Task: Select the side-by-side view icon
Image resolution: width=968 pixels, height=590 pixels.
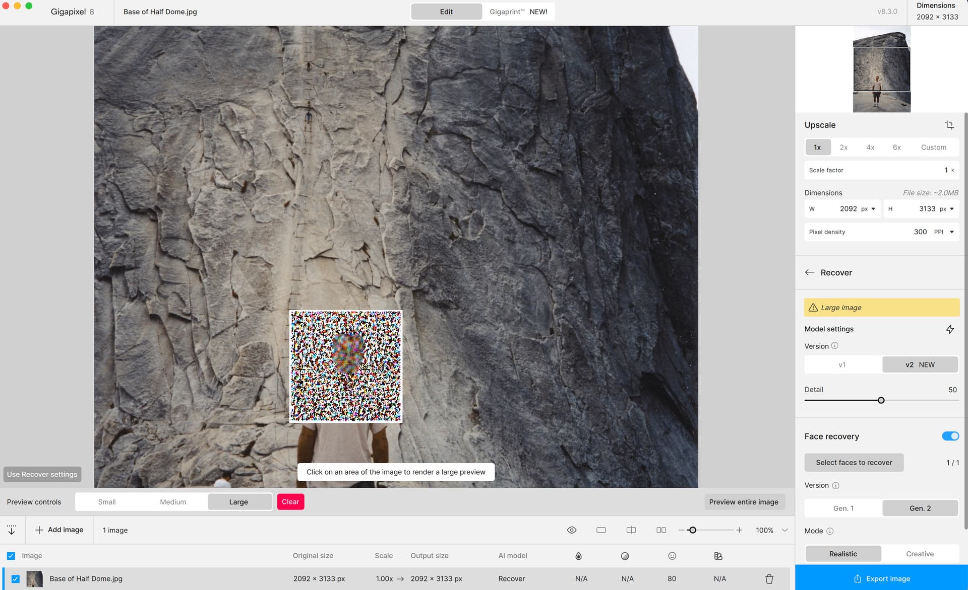Action: (x=661, y=530)
